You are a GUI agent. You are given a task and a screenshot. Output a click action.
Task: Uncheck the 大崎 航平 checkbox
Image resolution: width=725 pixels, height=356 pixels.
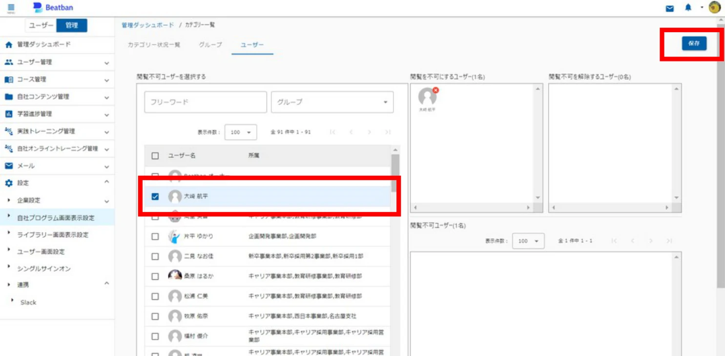155,196
